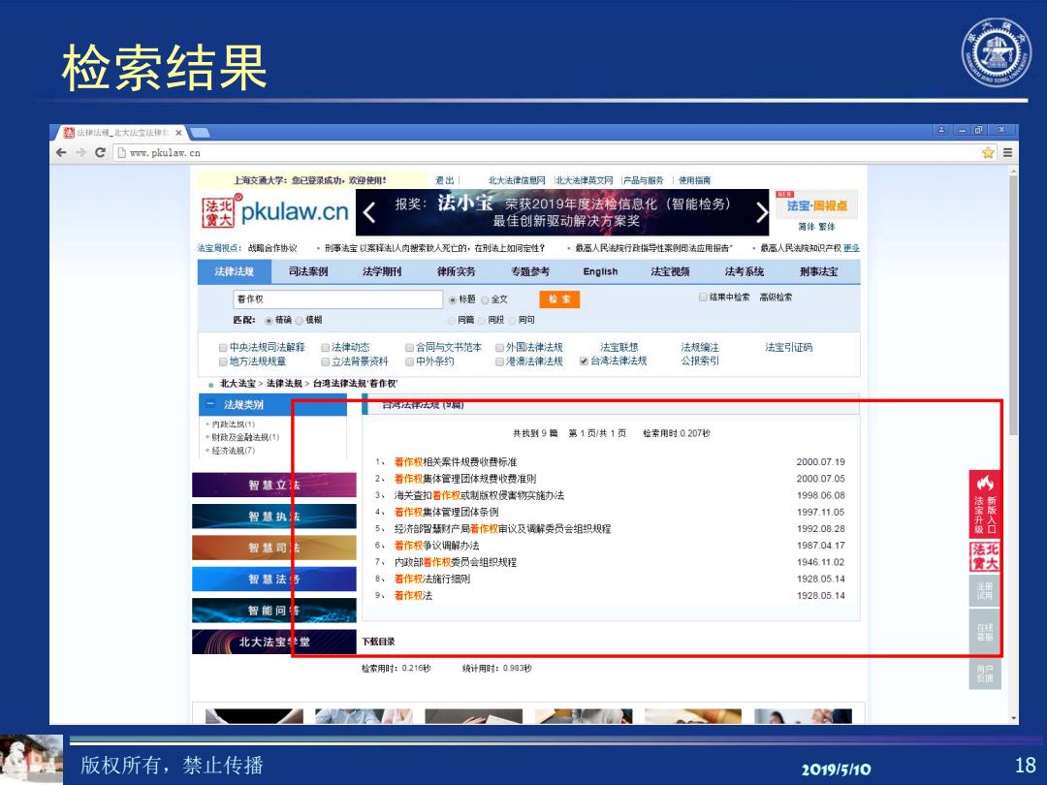Open the 智慧立法 banner

click(273, 486)
